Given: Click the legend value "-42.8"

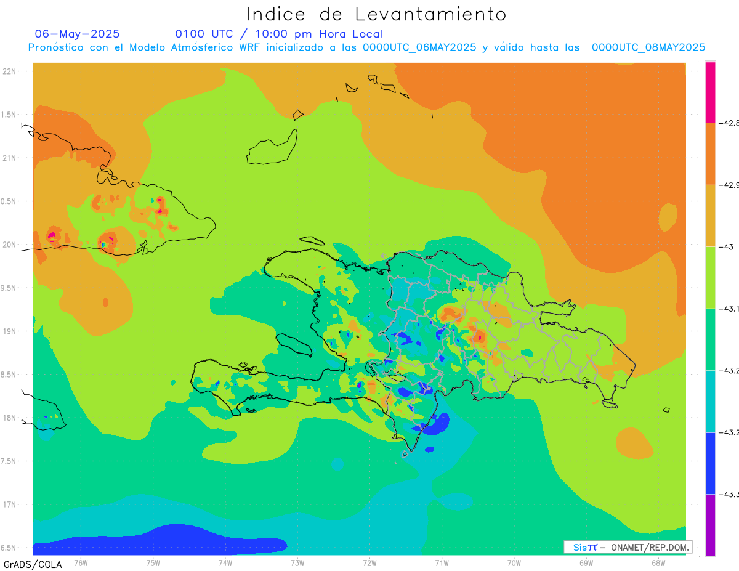Looking at the screenshot, I should click(729, 123).
